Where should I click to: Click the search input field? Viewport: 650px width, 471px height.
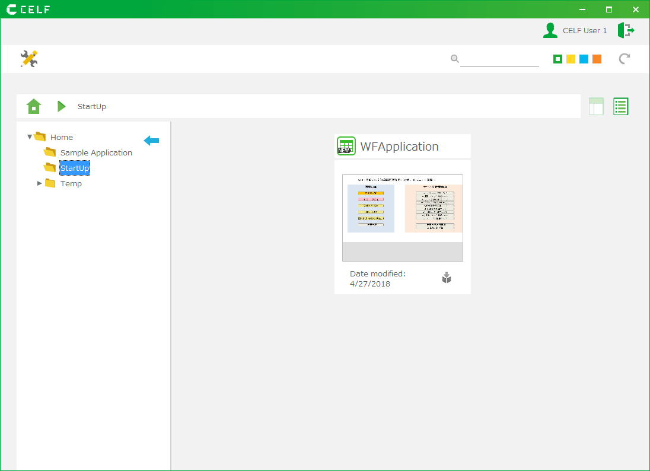pos(499,59)
